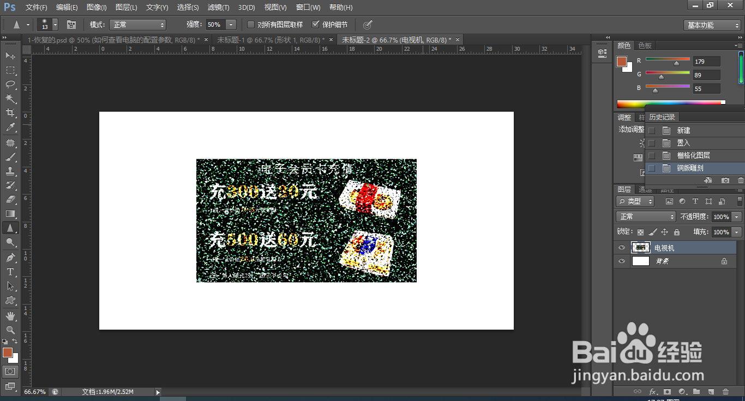Hide the 电视机 layer
Viewport: 745px width, 401px height.
pos(622,247)
